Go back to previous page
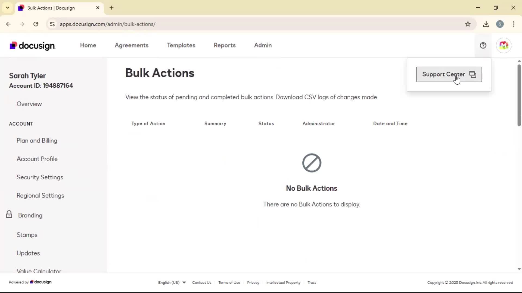 8,24
